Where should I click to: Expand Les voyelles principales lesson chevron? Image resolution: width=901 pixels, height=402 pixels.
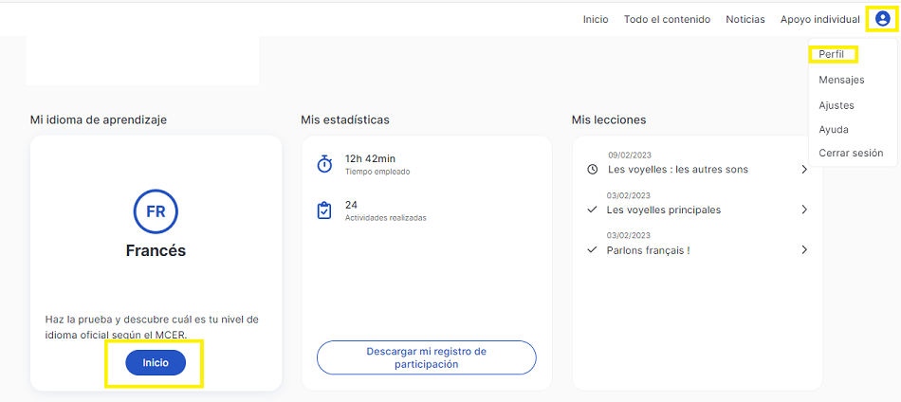pos(804,210)
